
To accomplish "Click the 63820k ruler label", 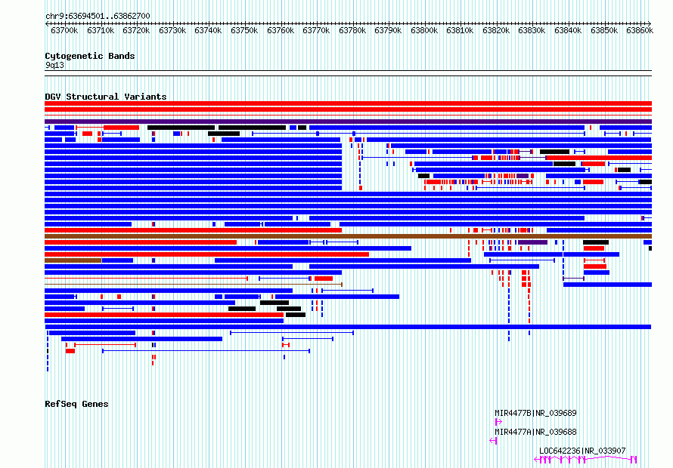I will [x=496, y=30].
